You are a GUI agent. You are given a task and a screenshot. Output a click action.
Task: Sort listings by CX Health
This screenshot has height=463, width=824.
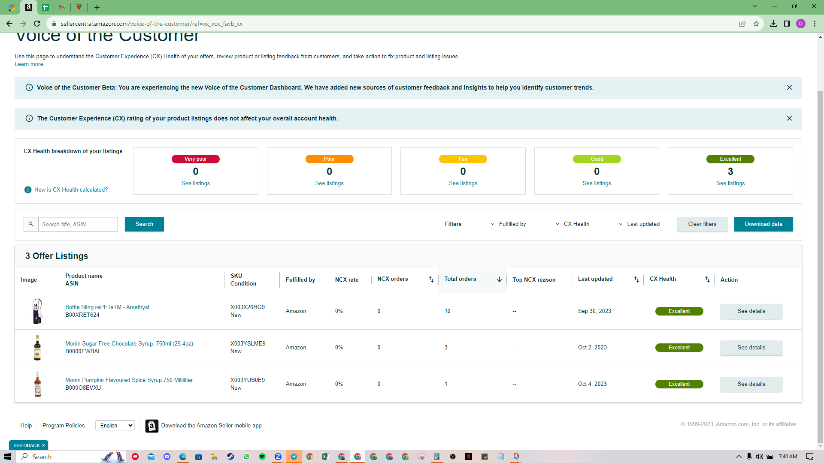click(707, 280)
